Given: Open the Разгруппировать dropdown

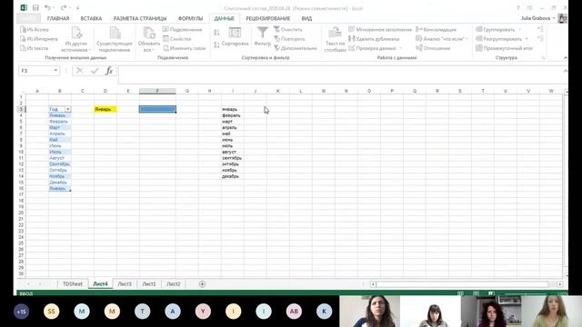Looking at the screenshot, I should point(527,39).
